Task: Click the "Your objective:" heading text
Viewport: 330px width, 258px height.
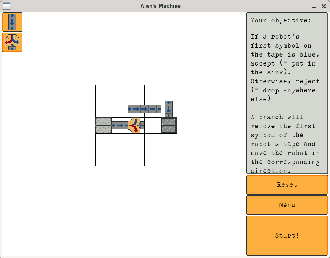Action: (281, 20)
